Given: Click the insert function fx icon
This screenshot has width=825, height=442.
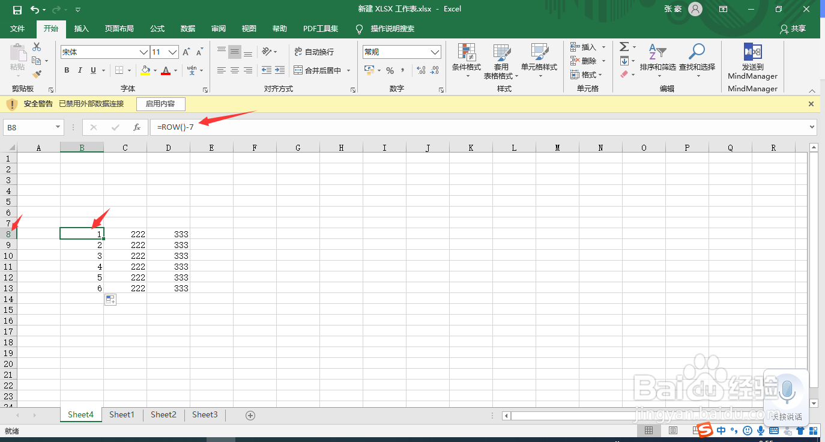Looking at the screenshot, I should coord(137,127).
